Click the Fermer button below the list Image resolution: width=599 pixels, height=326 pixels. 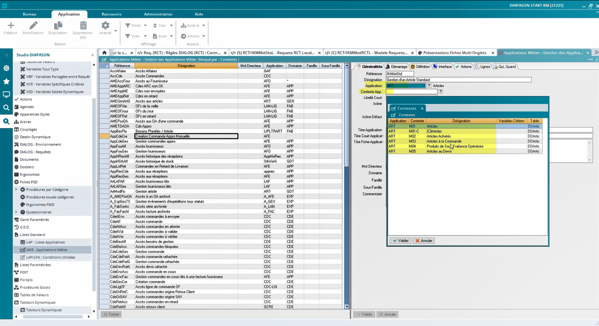coord(111,315)
